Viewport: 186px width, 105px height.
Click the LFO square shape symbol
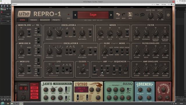(70, 65)
